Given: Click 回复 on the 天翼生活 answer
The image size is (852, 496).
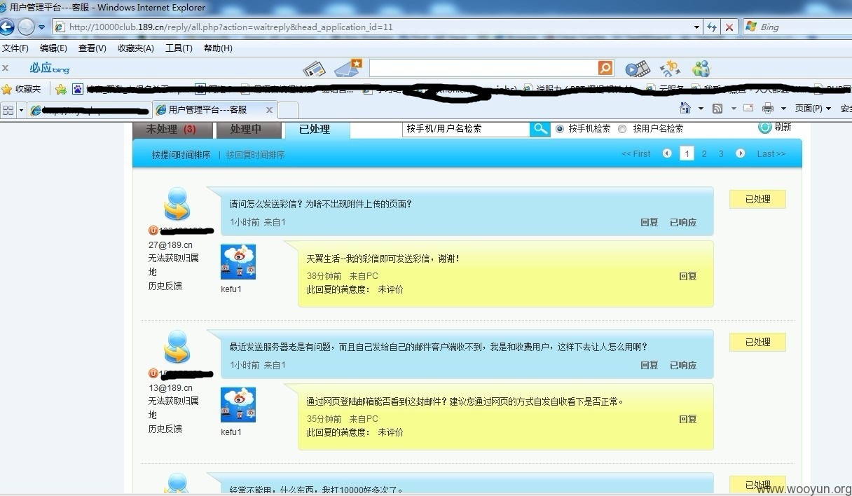Looking at the screenshot, I should (x=688, y=277).
